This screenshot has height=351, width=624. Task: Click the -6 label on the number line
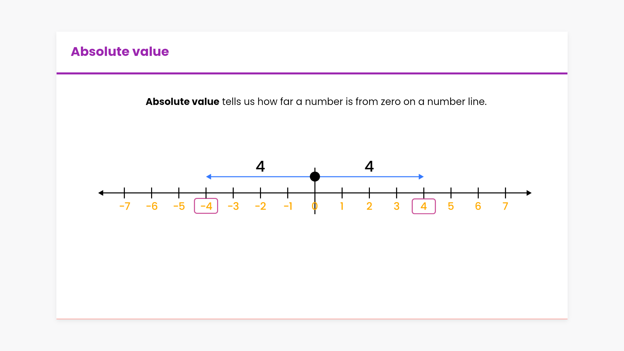pyautogui.click(x=152, y=206)
